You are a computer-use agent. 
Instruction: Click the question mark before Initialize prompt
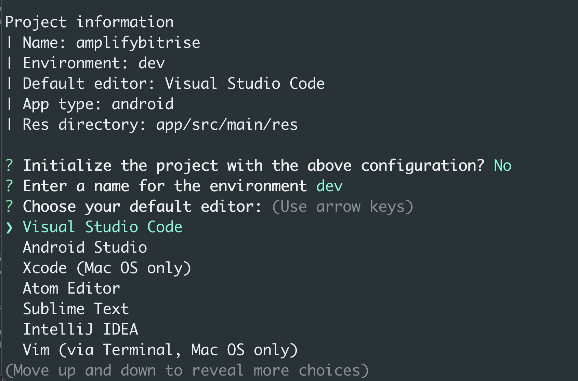(9, 166)
